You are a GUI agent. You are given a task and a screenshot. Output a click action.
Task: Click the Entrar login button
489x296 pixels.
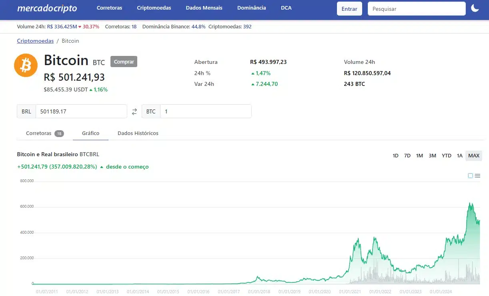[349, 9]
